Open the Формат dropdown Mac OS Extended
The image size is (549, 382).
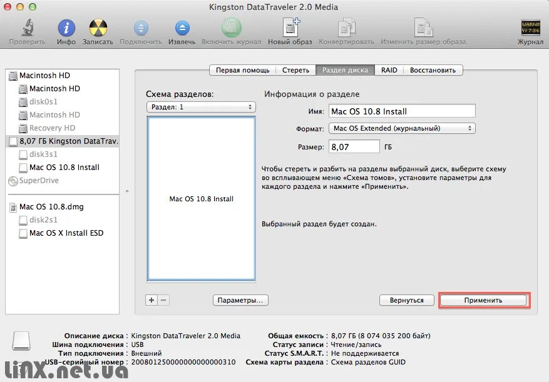(402, 128)
